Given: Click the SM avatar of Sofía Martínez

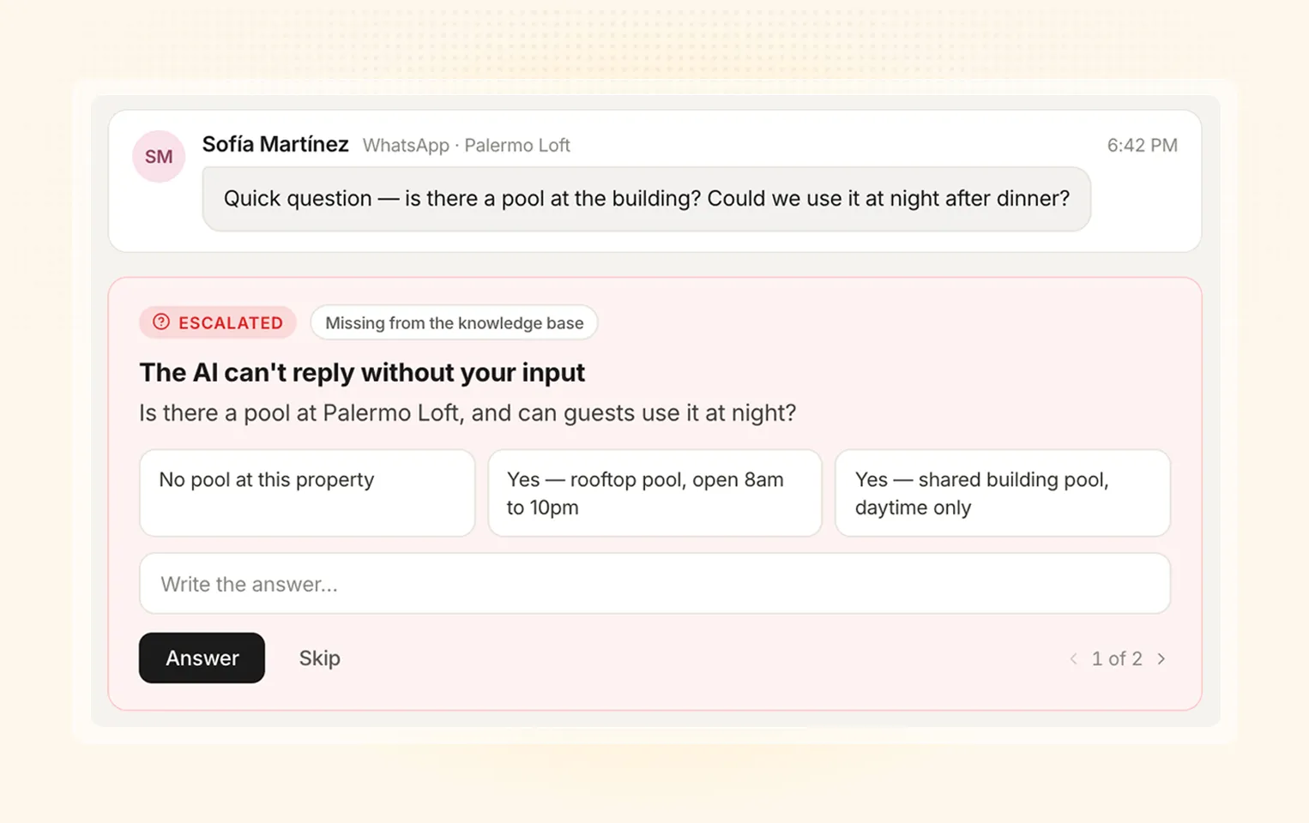Looking at the screenshot, I should coord(159,157).
